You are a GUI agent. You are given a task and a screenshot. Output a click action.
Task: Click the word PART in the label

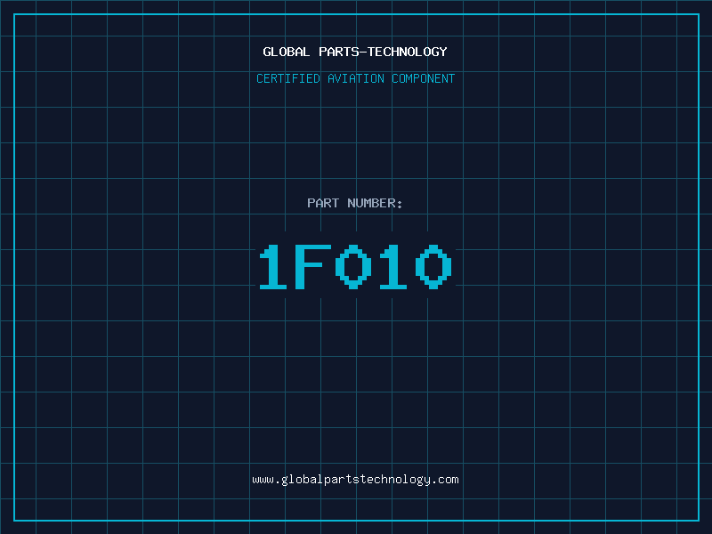click(323, 203)
